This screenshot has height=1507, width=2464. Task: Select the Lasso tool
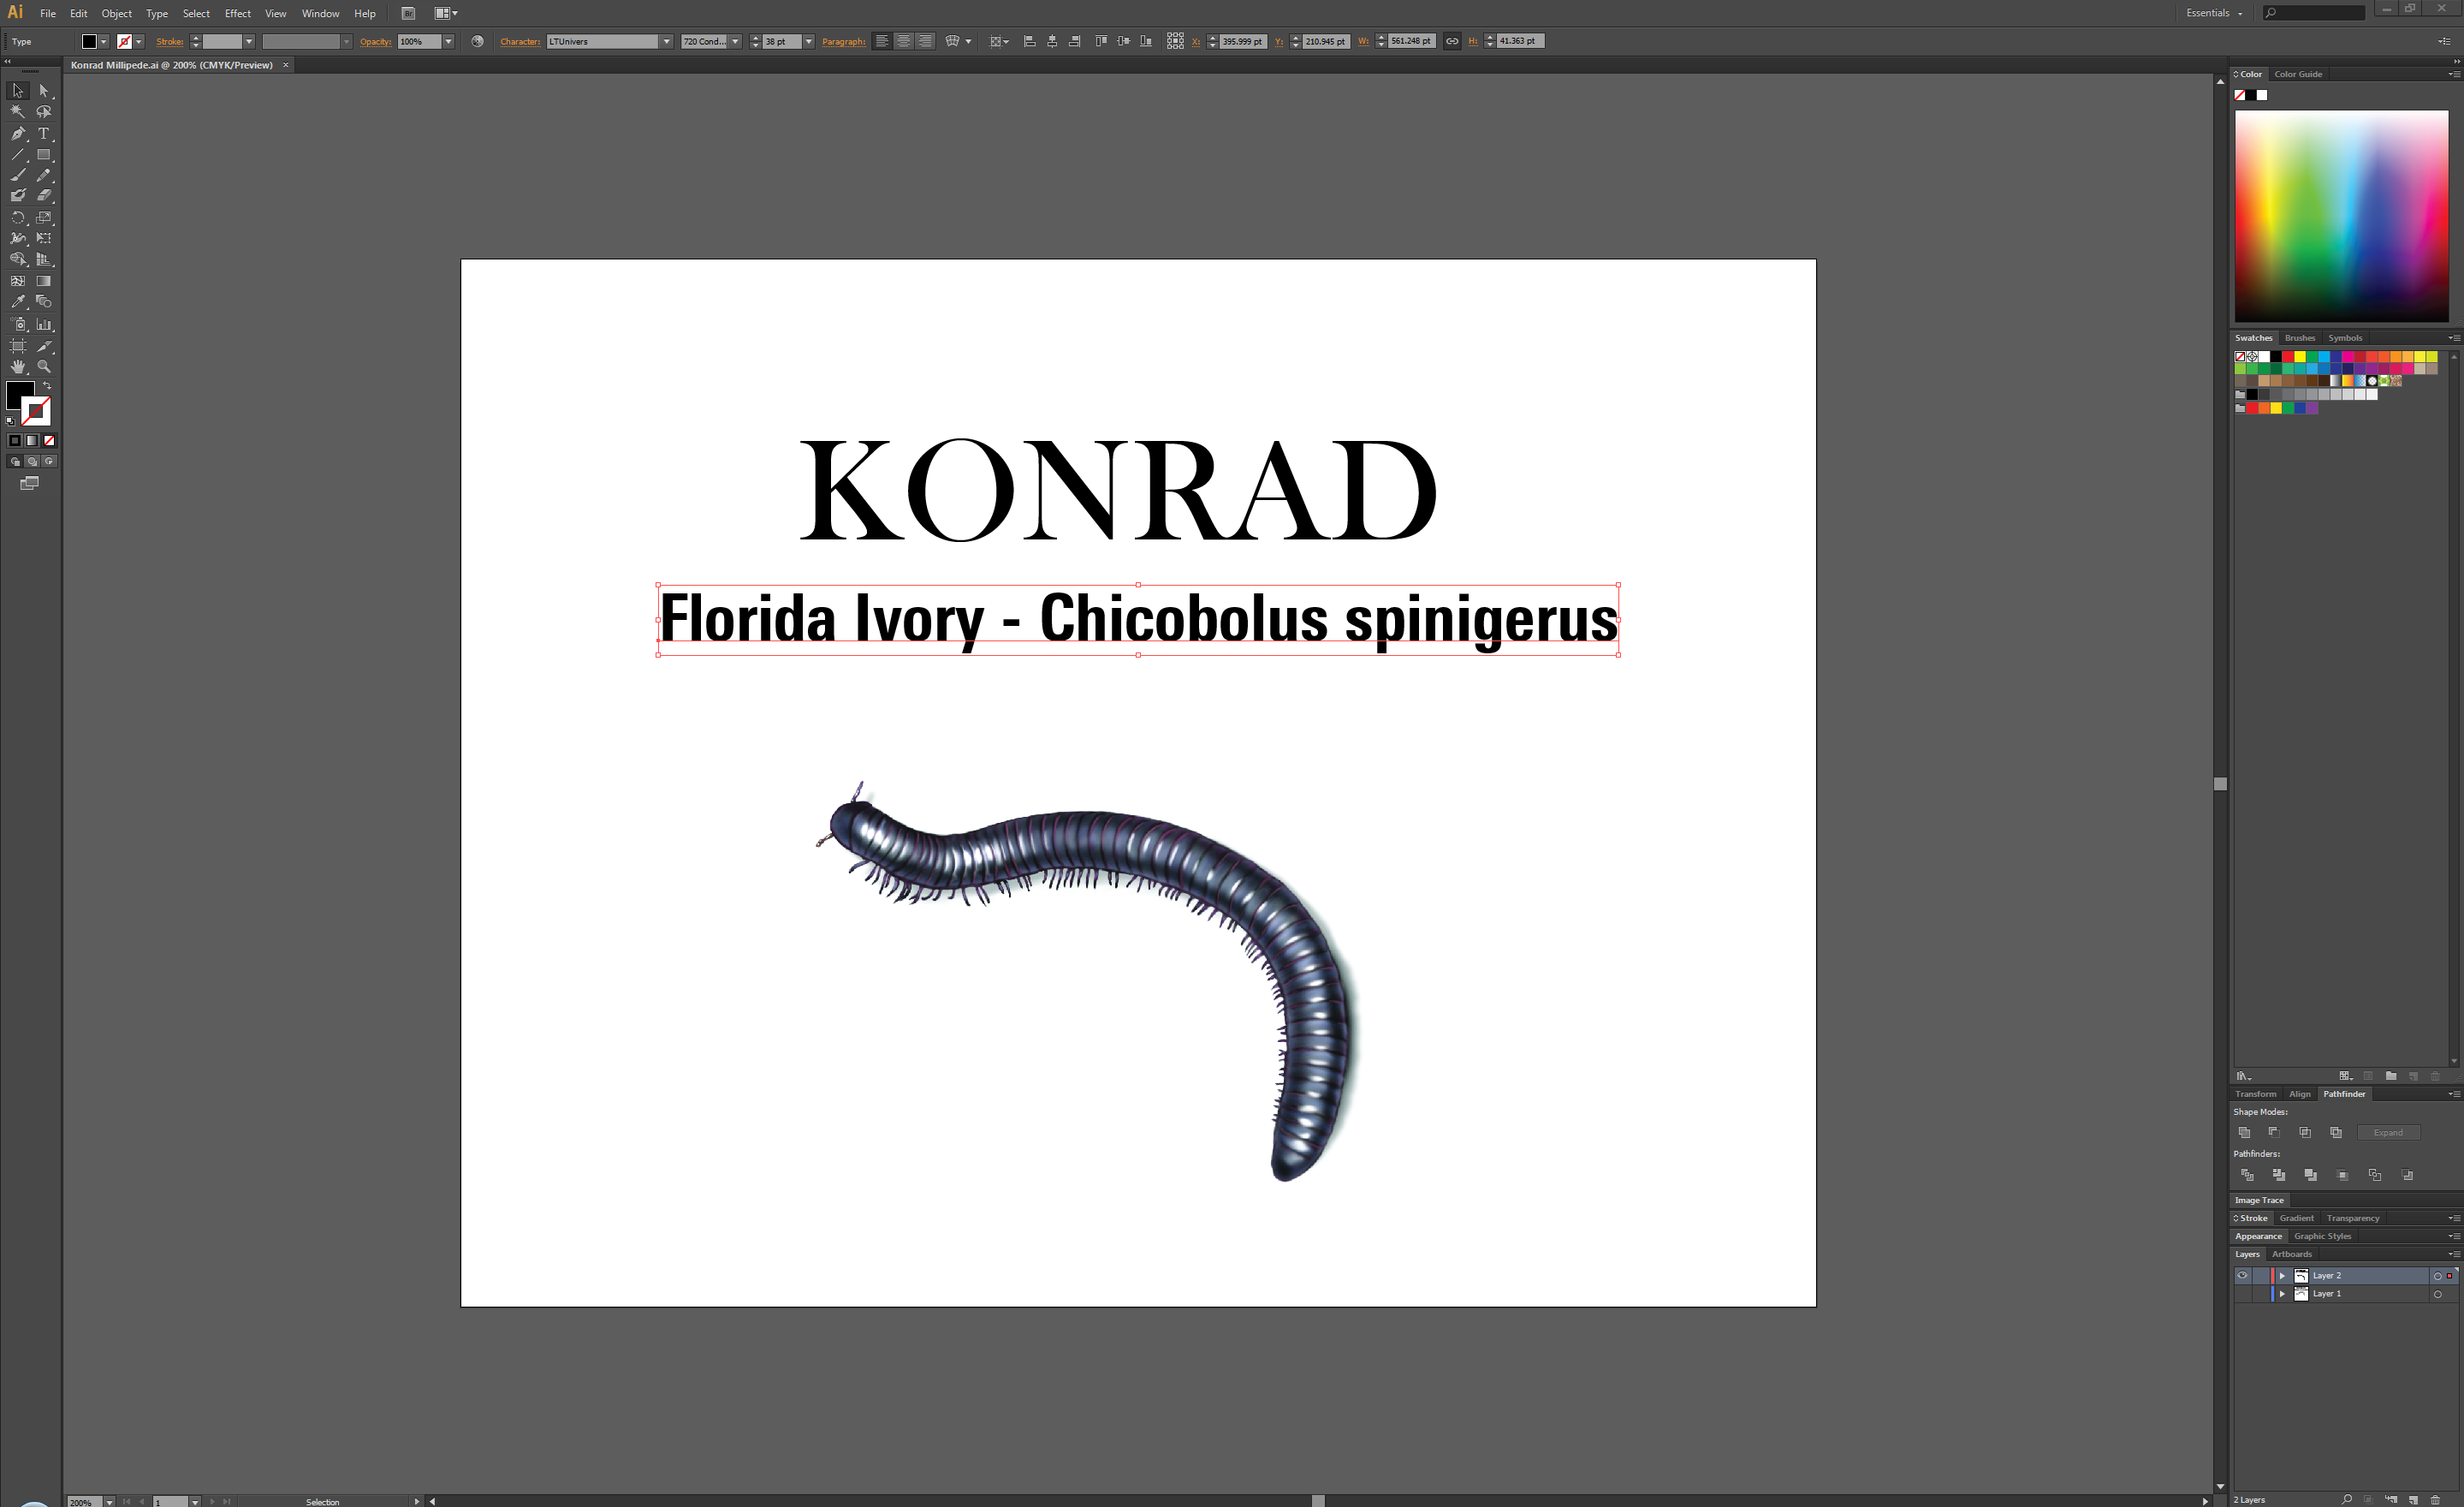pyautogui.click(x=44, y=112)
